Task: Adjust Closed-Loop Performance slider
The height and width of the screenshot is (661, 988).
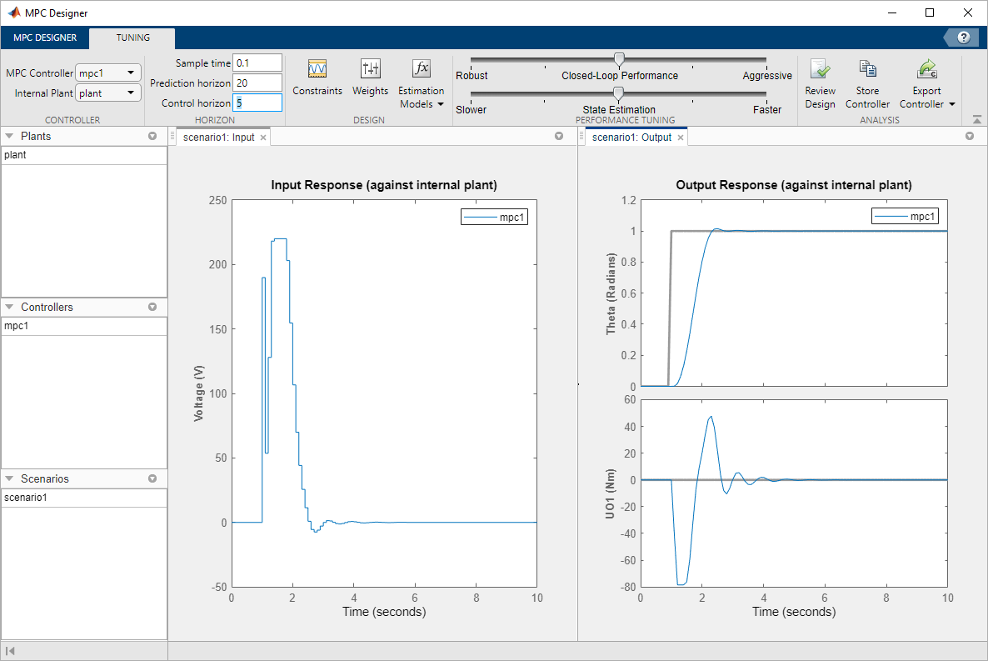Action: pyautogui.click(x=620, y=60)
